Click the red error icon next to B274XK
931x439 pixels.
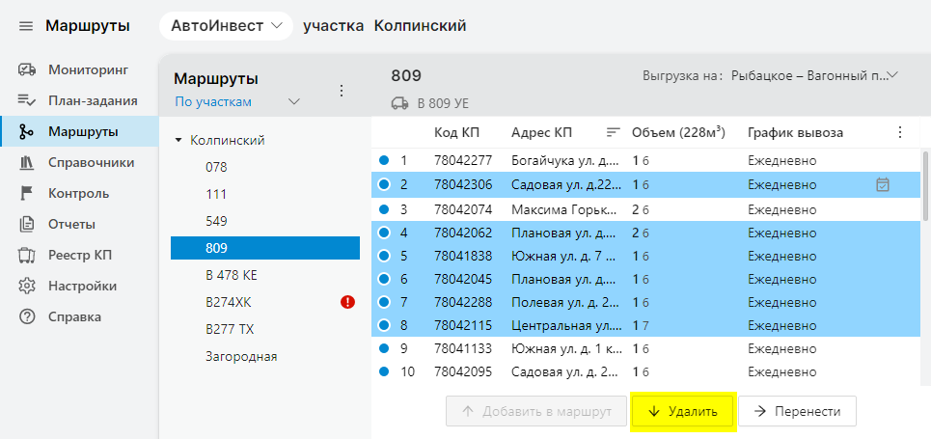347,302
